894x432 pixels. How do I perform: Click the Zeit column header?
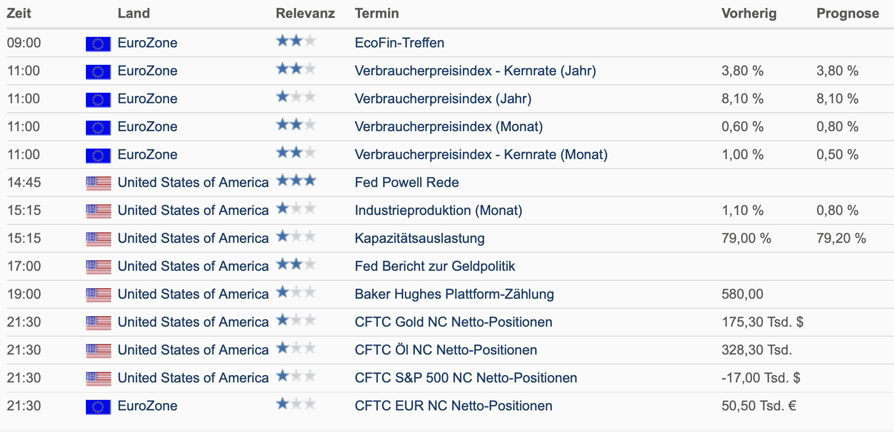pos(19,13)
